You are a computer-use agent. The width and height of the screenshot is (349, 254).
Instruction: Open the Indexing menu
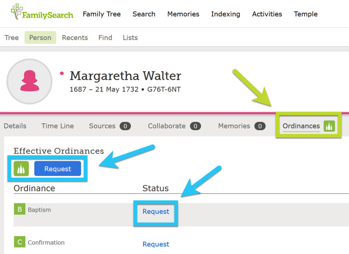pos(226,14)
